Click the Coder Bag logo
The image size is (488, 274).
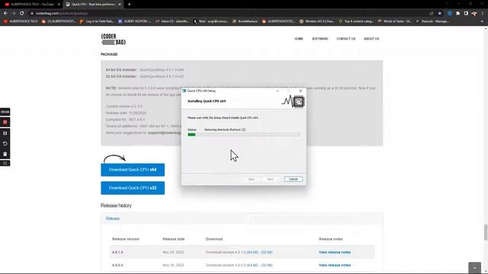pyautogui.click(x=114, y=39)
